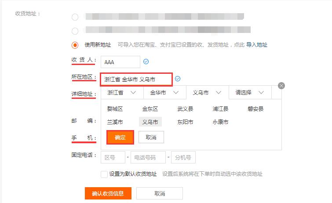Click the checkmark icon beside the recipient field
Screen dimensions: 332x203
[146, 62]
